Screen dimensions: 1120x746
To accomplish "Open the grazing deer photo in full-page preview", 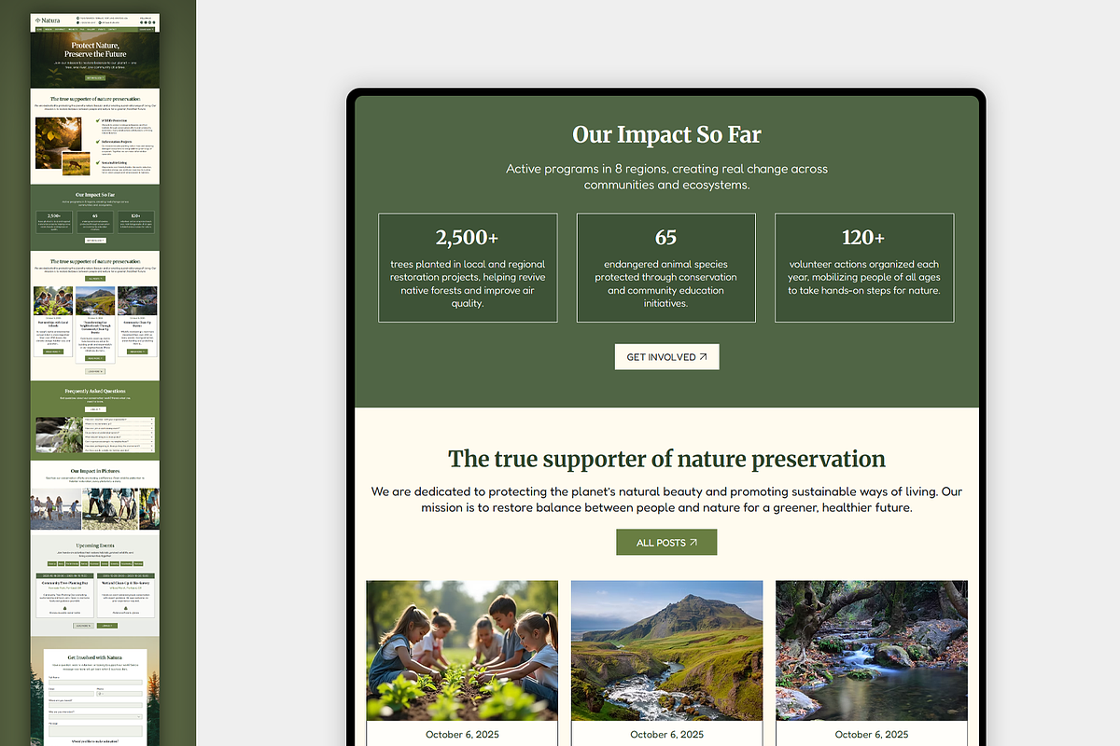I will click(x=76, y=163).
